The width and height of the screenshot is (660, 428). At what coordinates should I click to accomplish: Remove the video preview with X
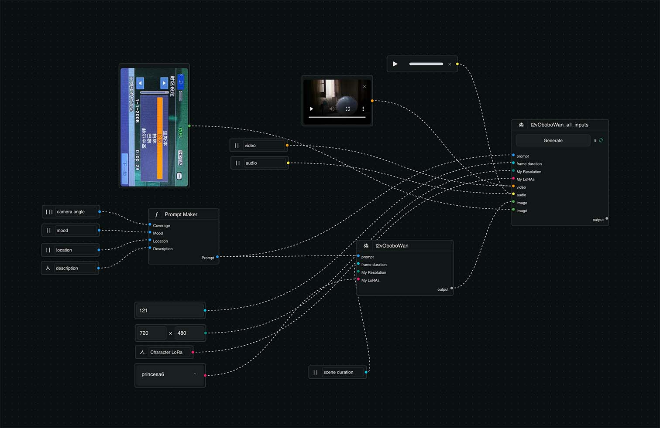pos(364,86)
